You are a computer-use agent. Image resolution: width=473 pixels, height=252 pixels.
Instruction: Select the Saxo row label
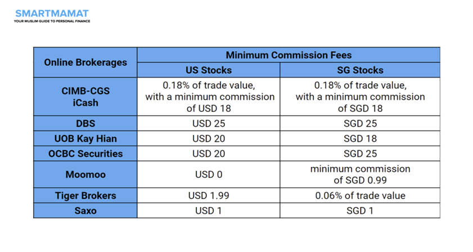click(85, 210)
